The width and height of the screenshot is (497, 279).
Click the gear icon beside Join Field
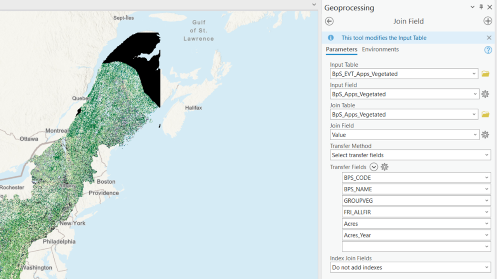tap(485, 134)
